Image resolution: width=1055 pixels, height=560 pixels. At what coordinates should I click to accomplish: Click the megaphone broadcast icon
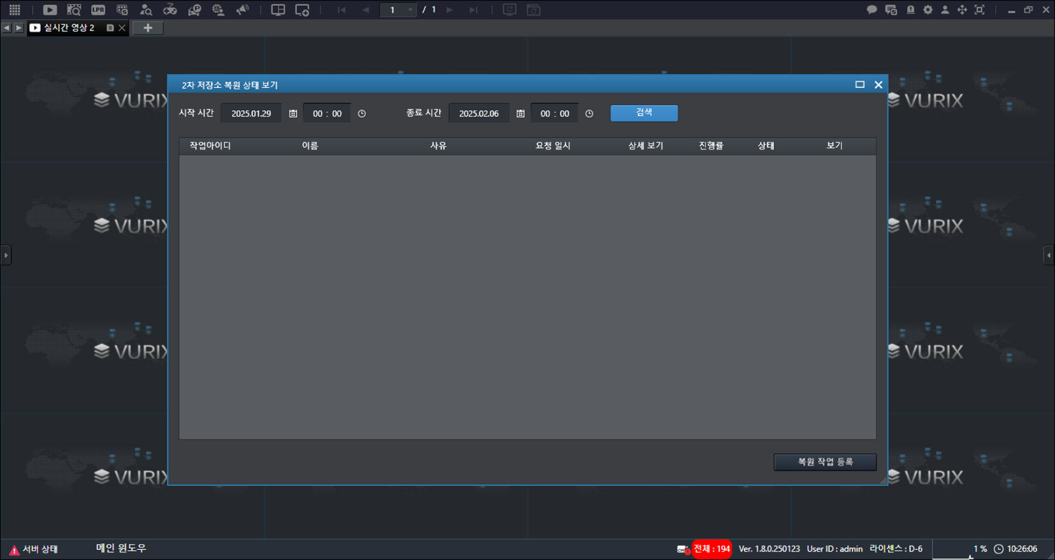243,10
